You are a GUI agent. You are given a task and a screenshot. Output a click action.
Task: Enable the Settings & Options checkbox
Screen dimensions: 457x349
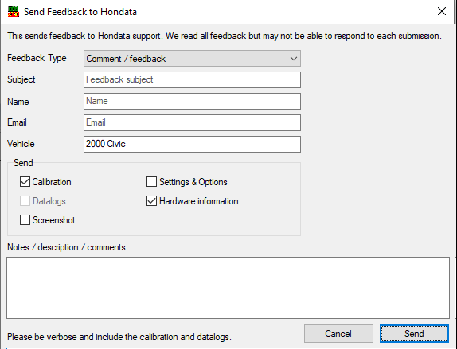[151, 182]
